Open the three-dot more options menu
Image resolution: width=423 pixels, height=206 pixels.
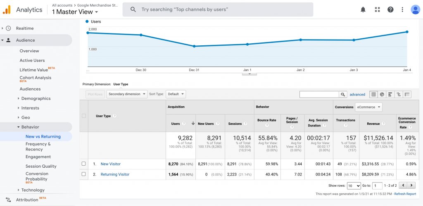click(402, 9)
